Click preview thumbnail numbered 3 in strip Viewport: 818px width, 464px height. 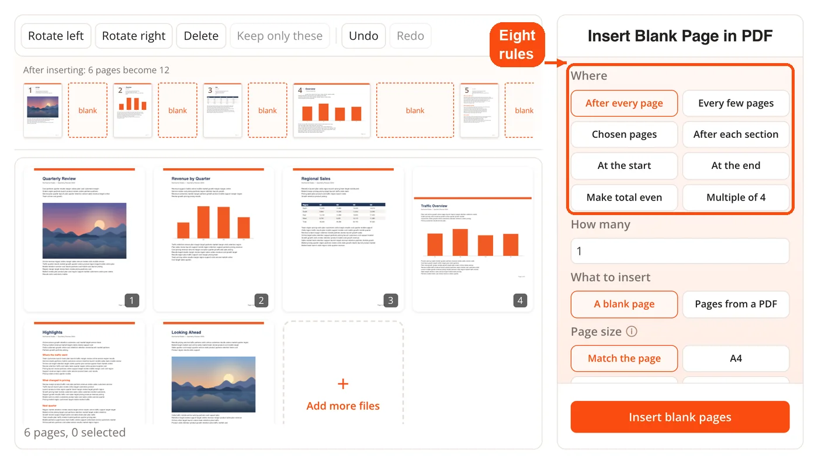[x=223, y=110]
